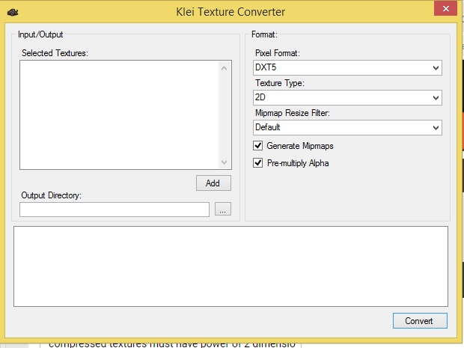Viewport: 464px width, 348px height.
Task: Open the Pixel Format dropdown
Action: (x=348, y=68)
